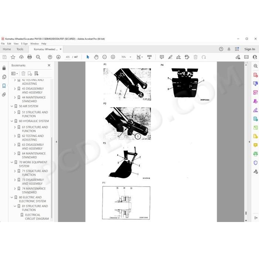The width and height of the screenshot is (259, 259).
Task: Choose the Selection arrow tool
Action: pyautogui.click(x=88, y=57)
